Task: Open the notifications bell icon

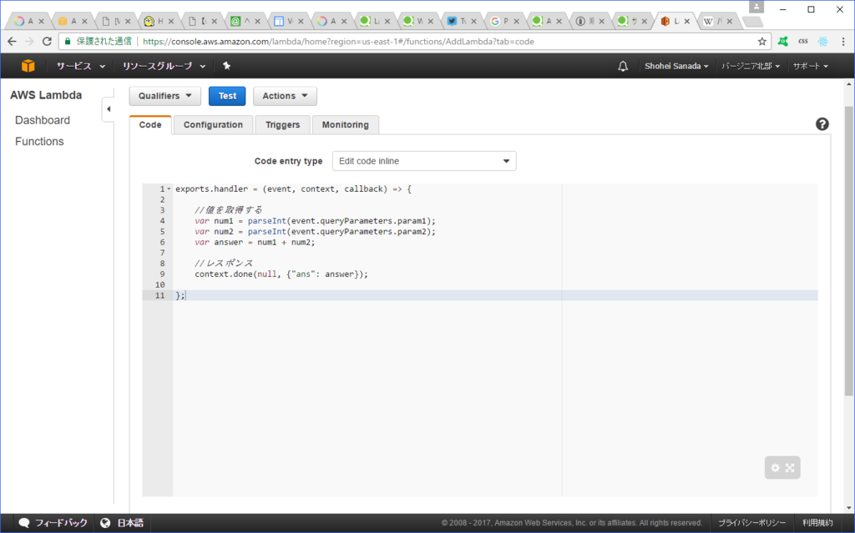Action: 623,66
